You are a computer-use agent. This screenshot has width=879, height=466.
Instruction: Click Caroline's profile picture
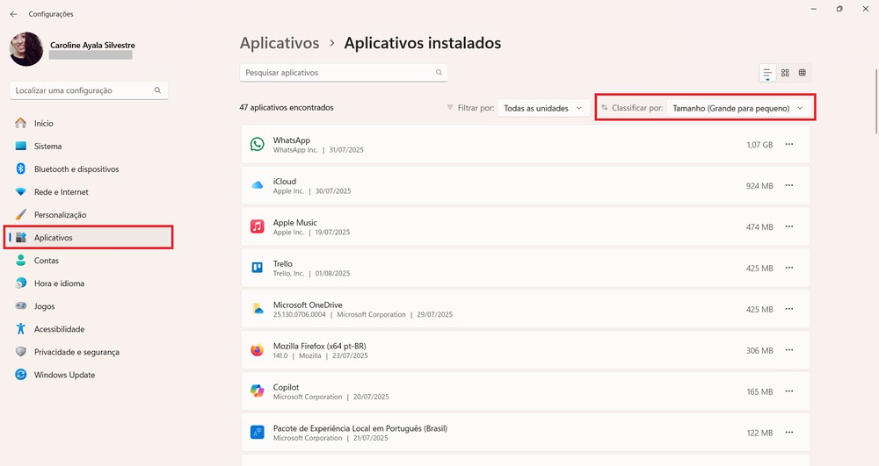[26, 49]
